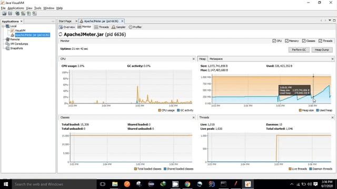Close the CPU graph panel

pyautogui.click(x=193, y=59)
